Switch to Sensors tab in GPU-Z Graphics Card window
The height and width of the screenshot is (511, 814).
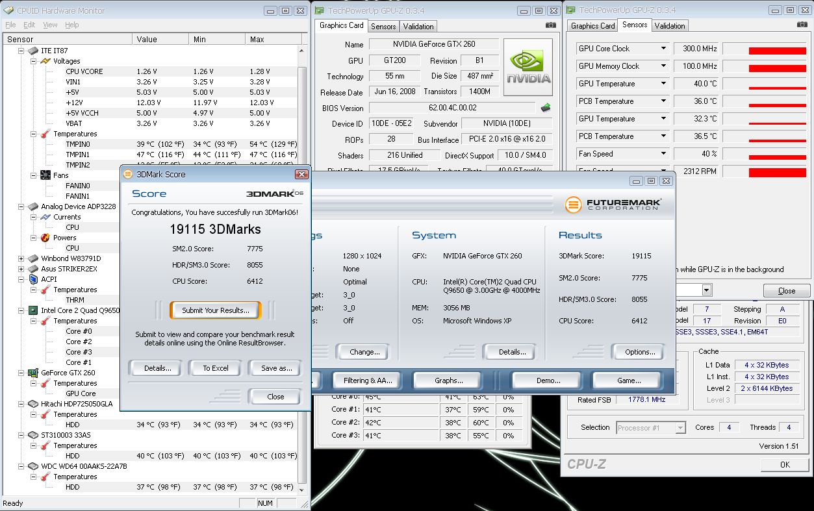point(383,27)
